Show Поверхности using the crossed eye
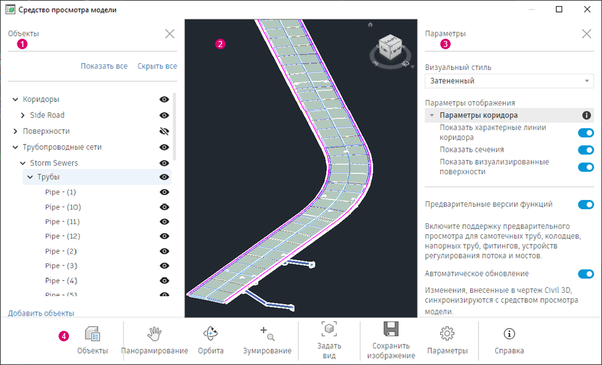This screenshot has width=602, height=365. (164, 131)
